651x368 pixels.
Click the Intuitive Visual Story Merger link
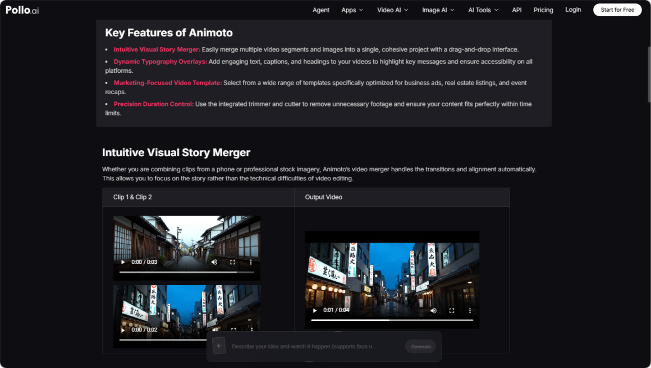click(x=157, y=49)
